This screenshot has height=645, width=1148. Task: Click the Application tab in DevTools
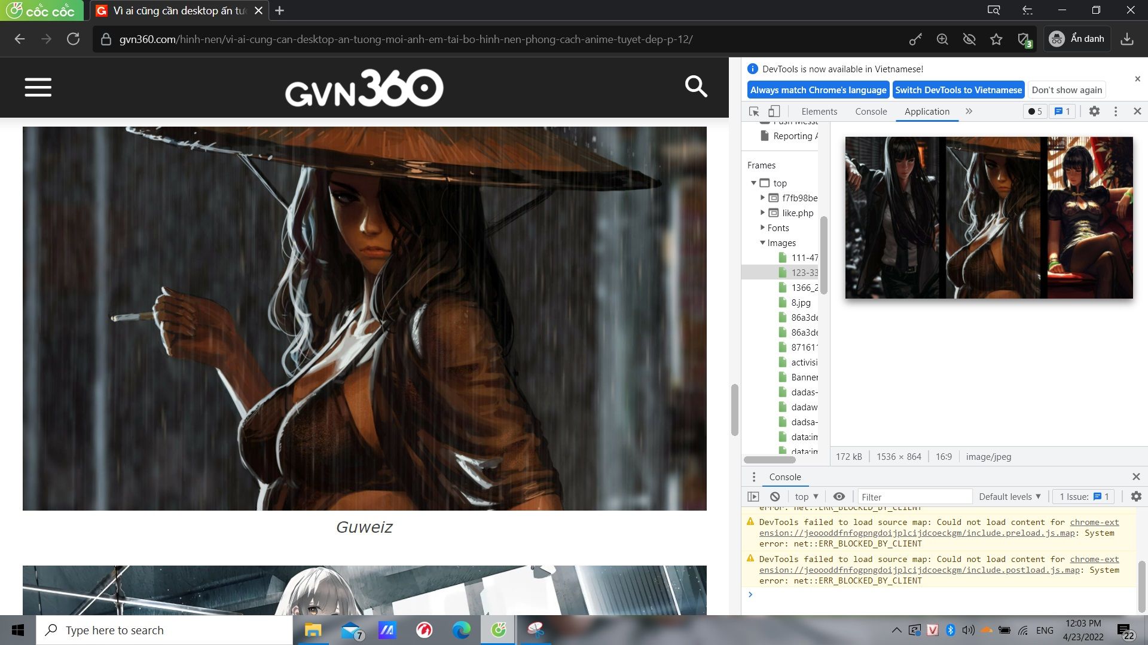click(927, 110)
